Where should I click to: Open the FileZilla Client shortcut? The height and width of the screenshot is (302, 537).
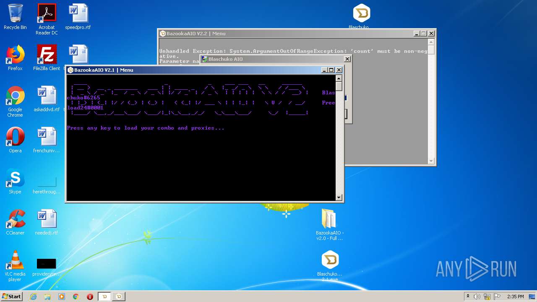(x=47, y=58)
